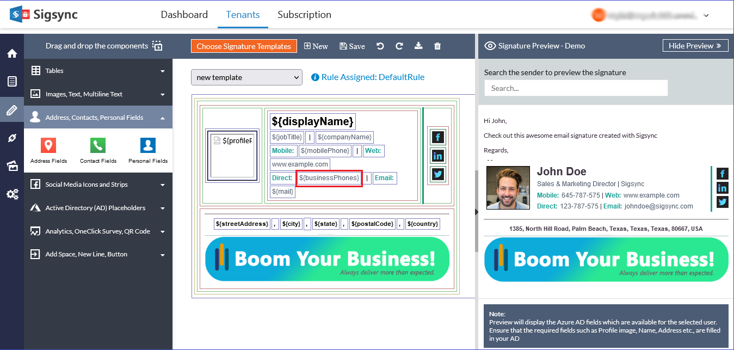Create a New template

316,46
